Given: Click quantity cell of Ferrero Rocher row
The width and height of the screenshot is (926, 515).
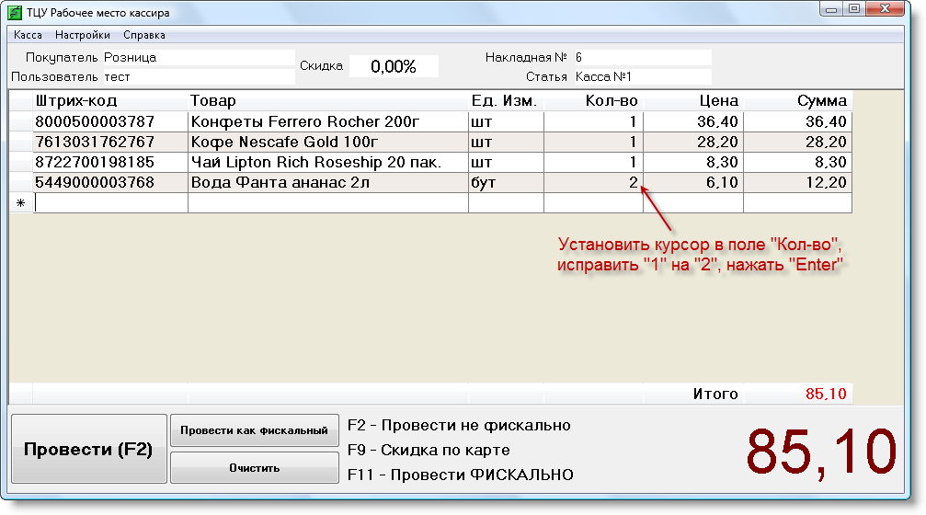Looking at the screenshot, I should click(x=593, y=121).
